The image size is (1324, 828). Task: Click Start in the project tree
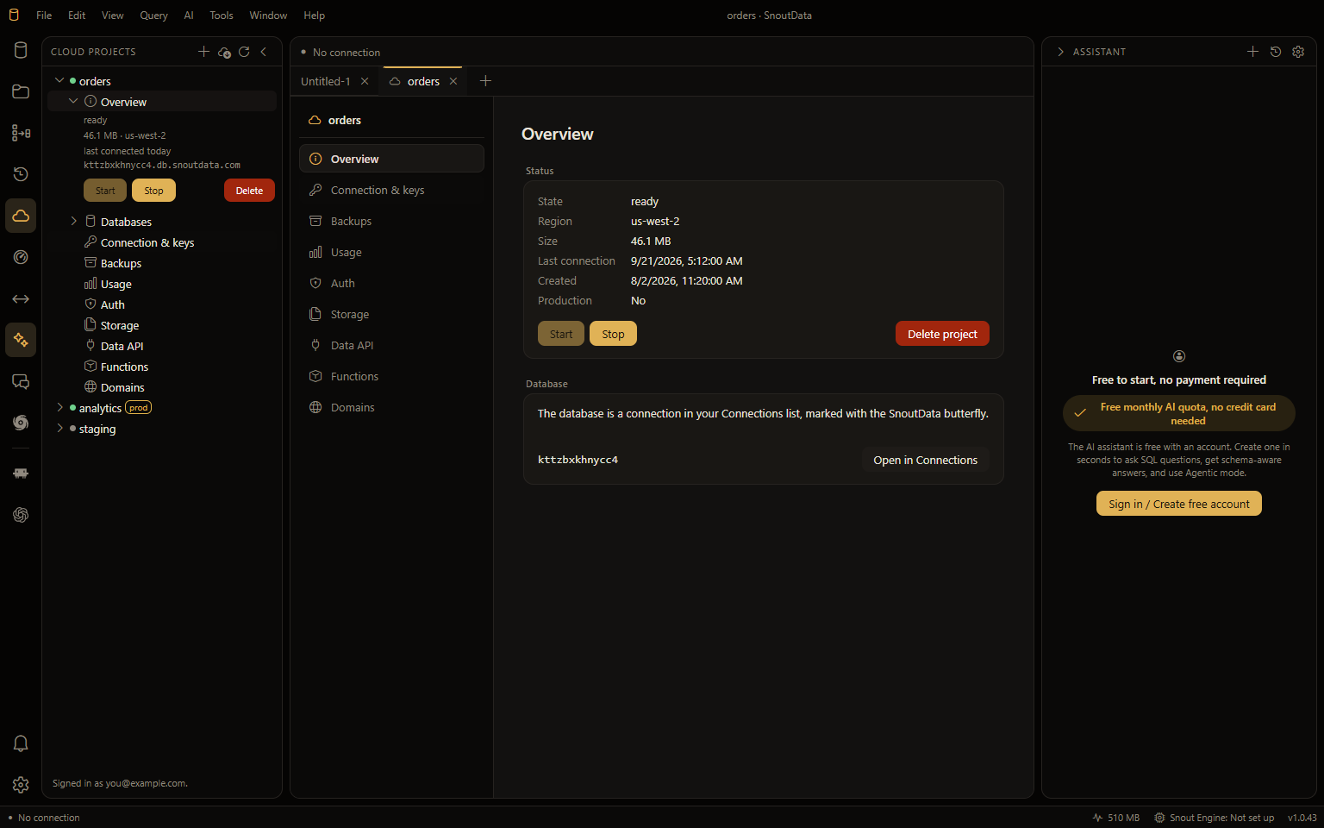105,191
